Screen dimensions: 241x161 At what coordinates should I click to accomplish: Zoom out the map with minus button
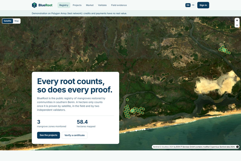(237, 25)
